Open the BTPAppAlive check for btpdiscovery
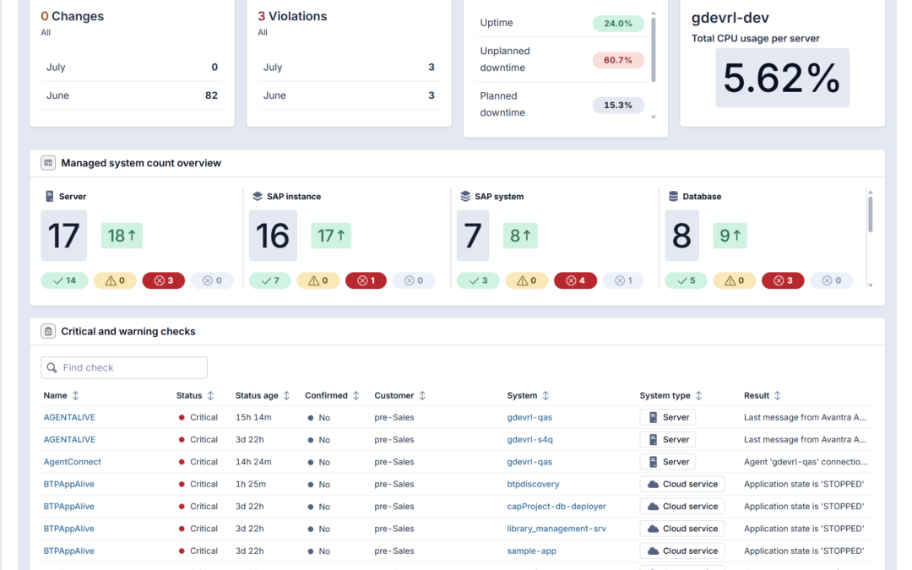This screenshot has height=570, width=912. click(x=68, y=484)
